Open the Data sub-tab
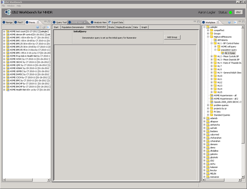 click(136, 27)
